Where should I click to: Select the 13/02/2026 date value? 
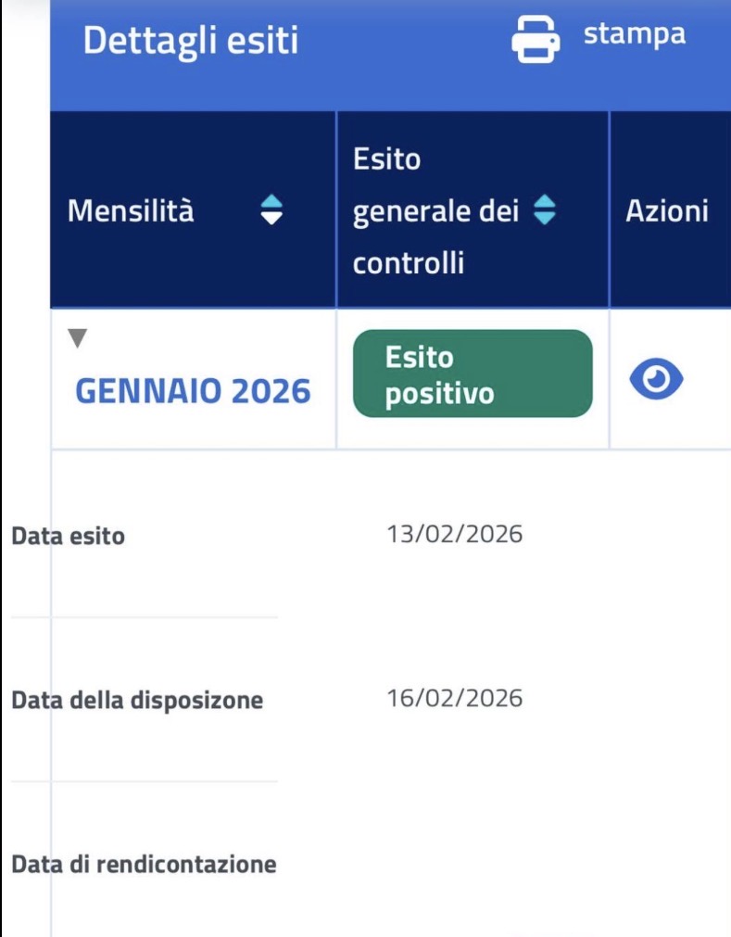click(x=454, y=535)
